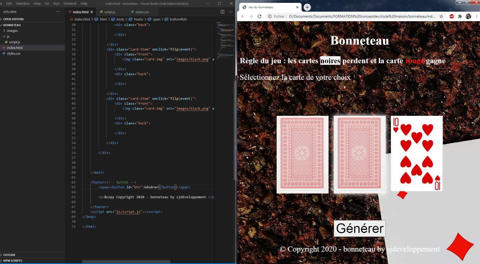The height and width of the screenshot is (264, 480).
Task: Click the editor horizontal scrollbar
Action: 126,261
